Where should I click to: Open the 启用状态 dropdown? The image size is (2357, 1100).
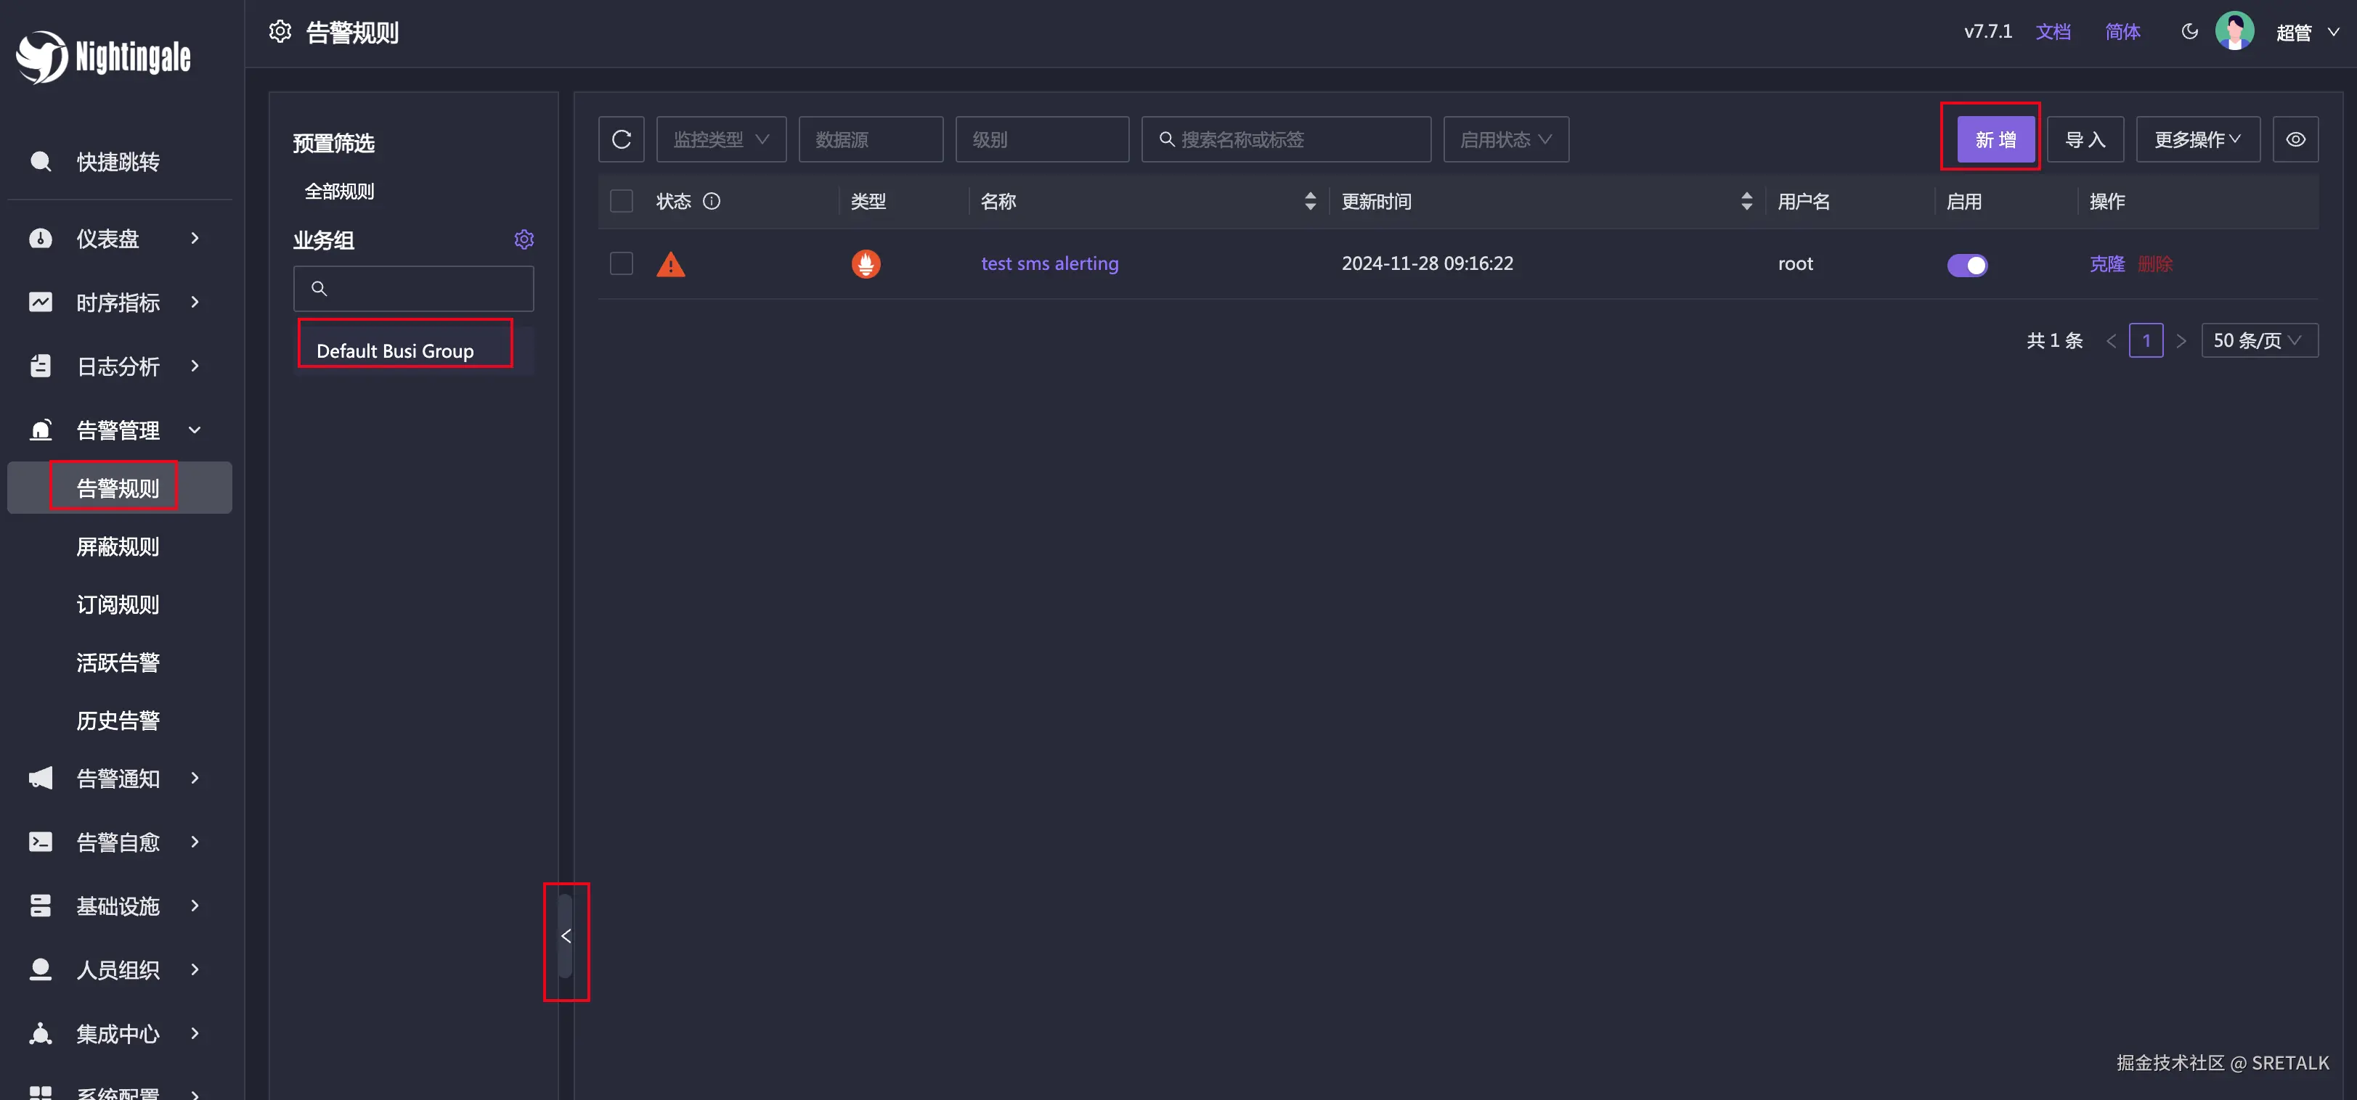click(x=1505, y=139)
